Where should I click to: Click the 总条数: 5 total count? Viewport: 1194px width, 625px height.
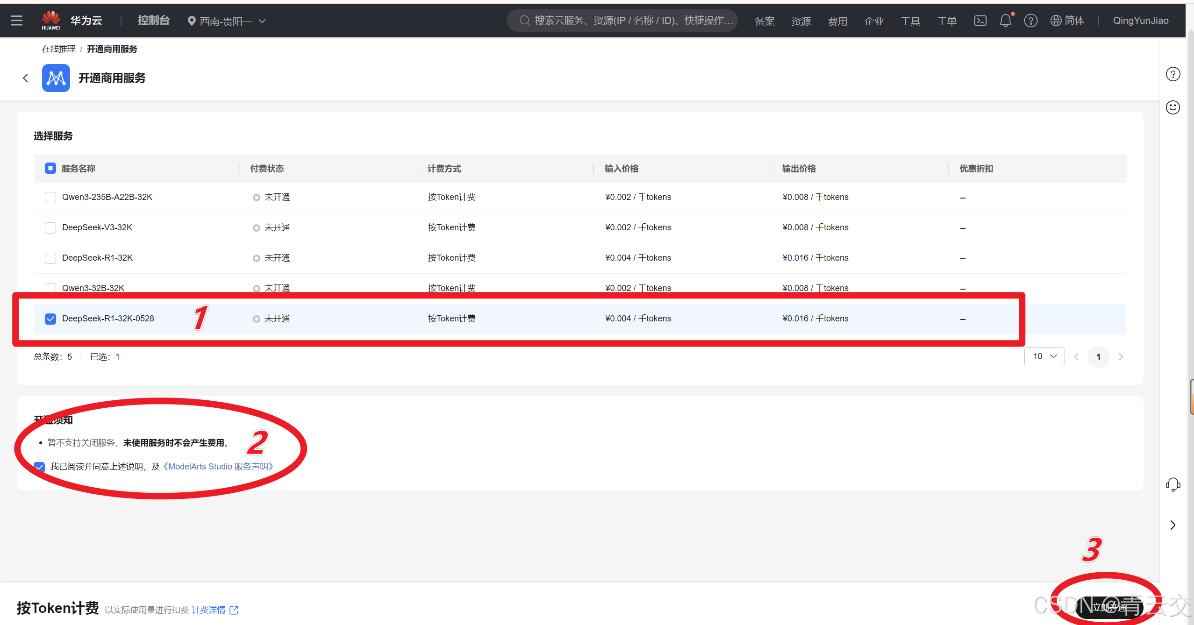(x=53, y=357)
